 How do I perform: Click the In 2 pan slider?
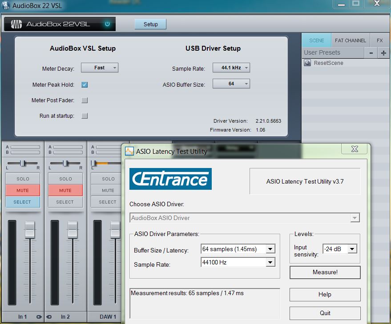(x=65, y=163)
